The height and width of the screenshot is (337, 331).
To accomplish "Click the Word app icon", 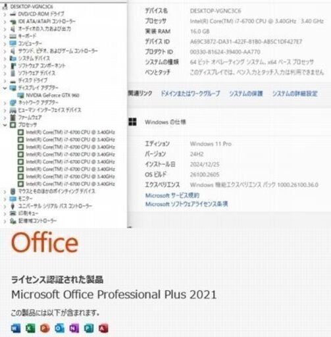I will tap(16, 328).
